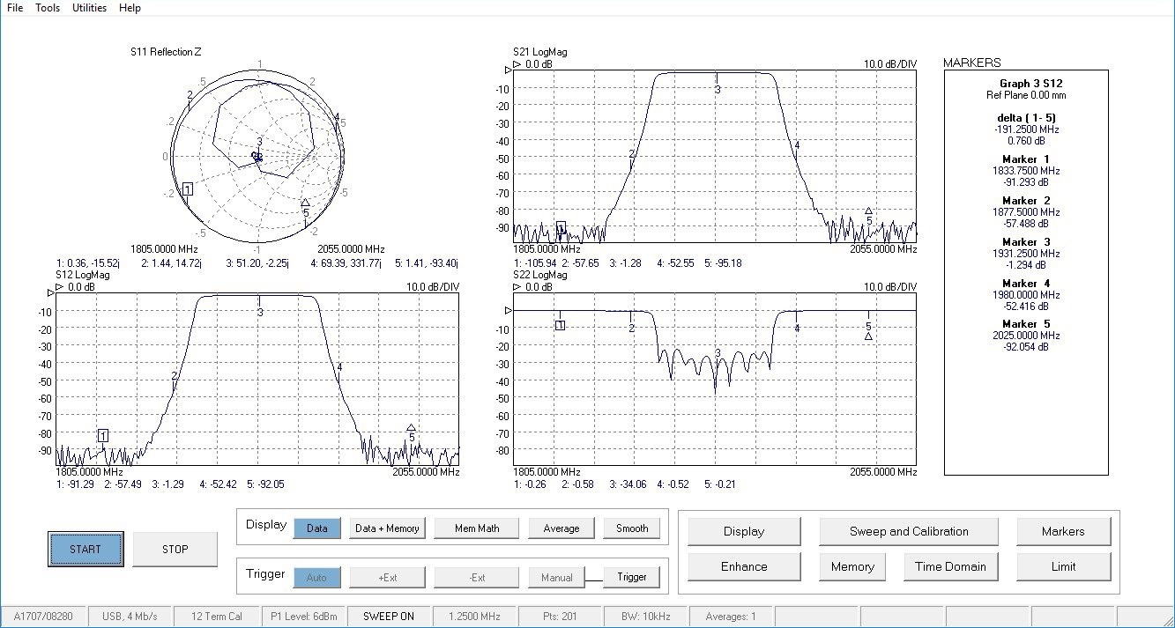Open the Time Domain settings
This screenshot has width=1175, height=628.
951,566
